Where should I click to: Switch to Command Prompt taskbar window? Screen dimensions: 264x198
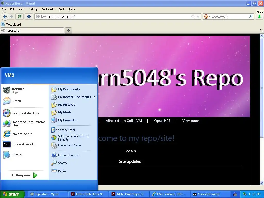pyautogui.click(x=210, y=194)
